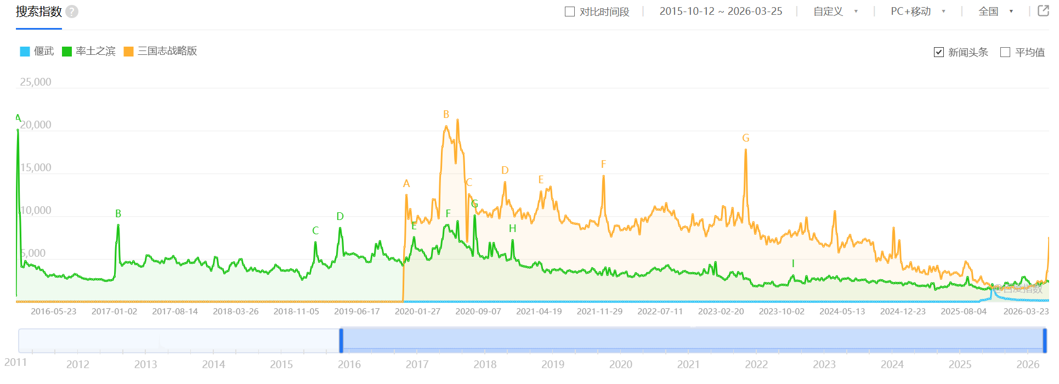1059x384 pixels.
Task: Click the help question mark beside 搜索指数
Action: [x=72, y=12]
